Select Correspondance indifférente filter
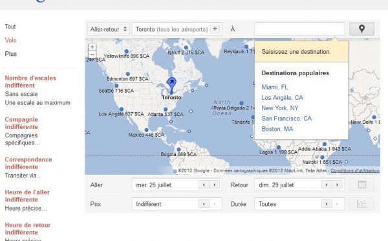This screenshot has width=388, height=241. (28, 163)
